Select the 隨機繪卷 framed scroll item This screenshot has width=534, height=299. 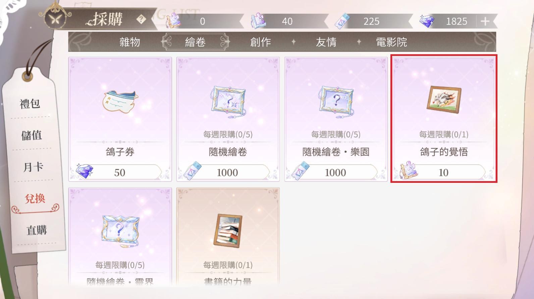coord(228,119)
